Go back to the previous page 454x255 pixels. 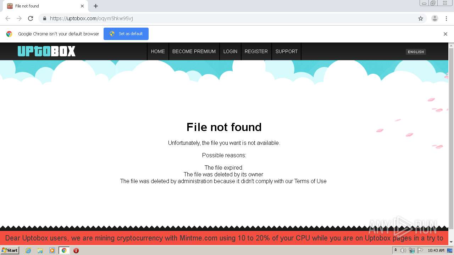pos(8,18)
